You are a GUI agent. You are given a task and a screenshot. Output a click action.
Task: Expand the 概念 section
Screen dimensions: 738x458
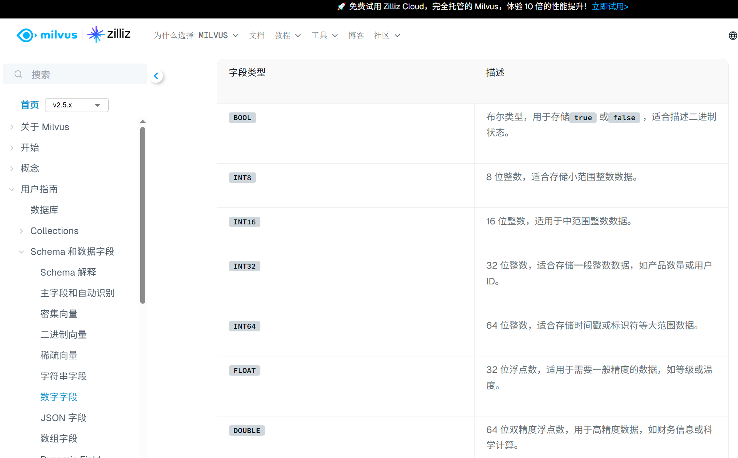point(12,169)
